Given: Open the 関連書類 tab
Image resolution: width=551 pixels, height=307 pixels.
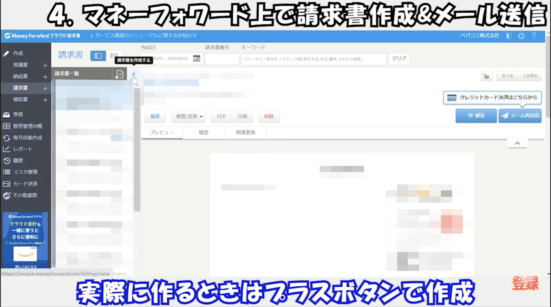Looking at the screenshot, I should tap(245, 132).
